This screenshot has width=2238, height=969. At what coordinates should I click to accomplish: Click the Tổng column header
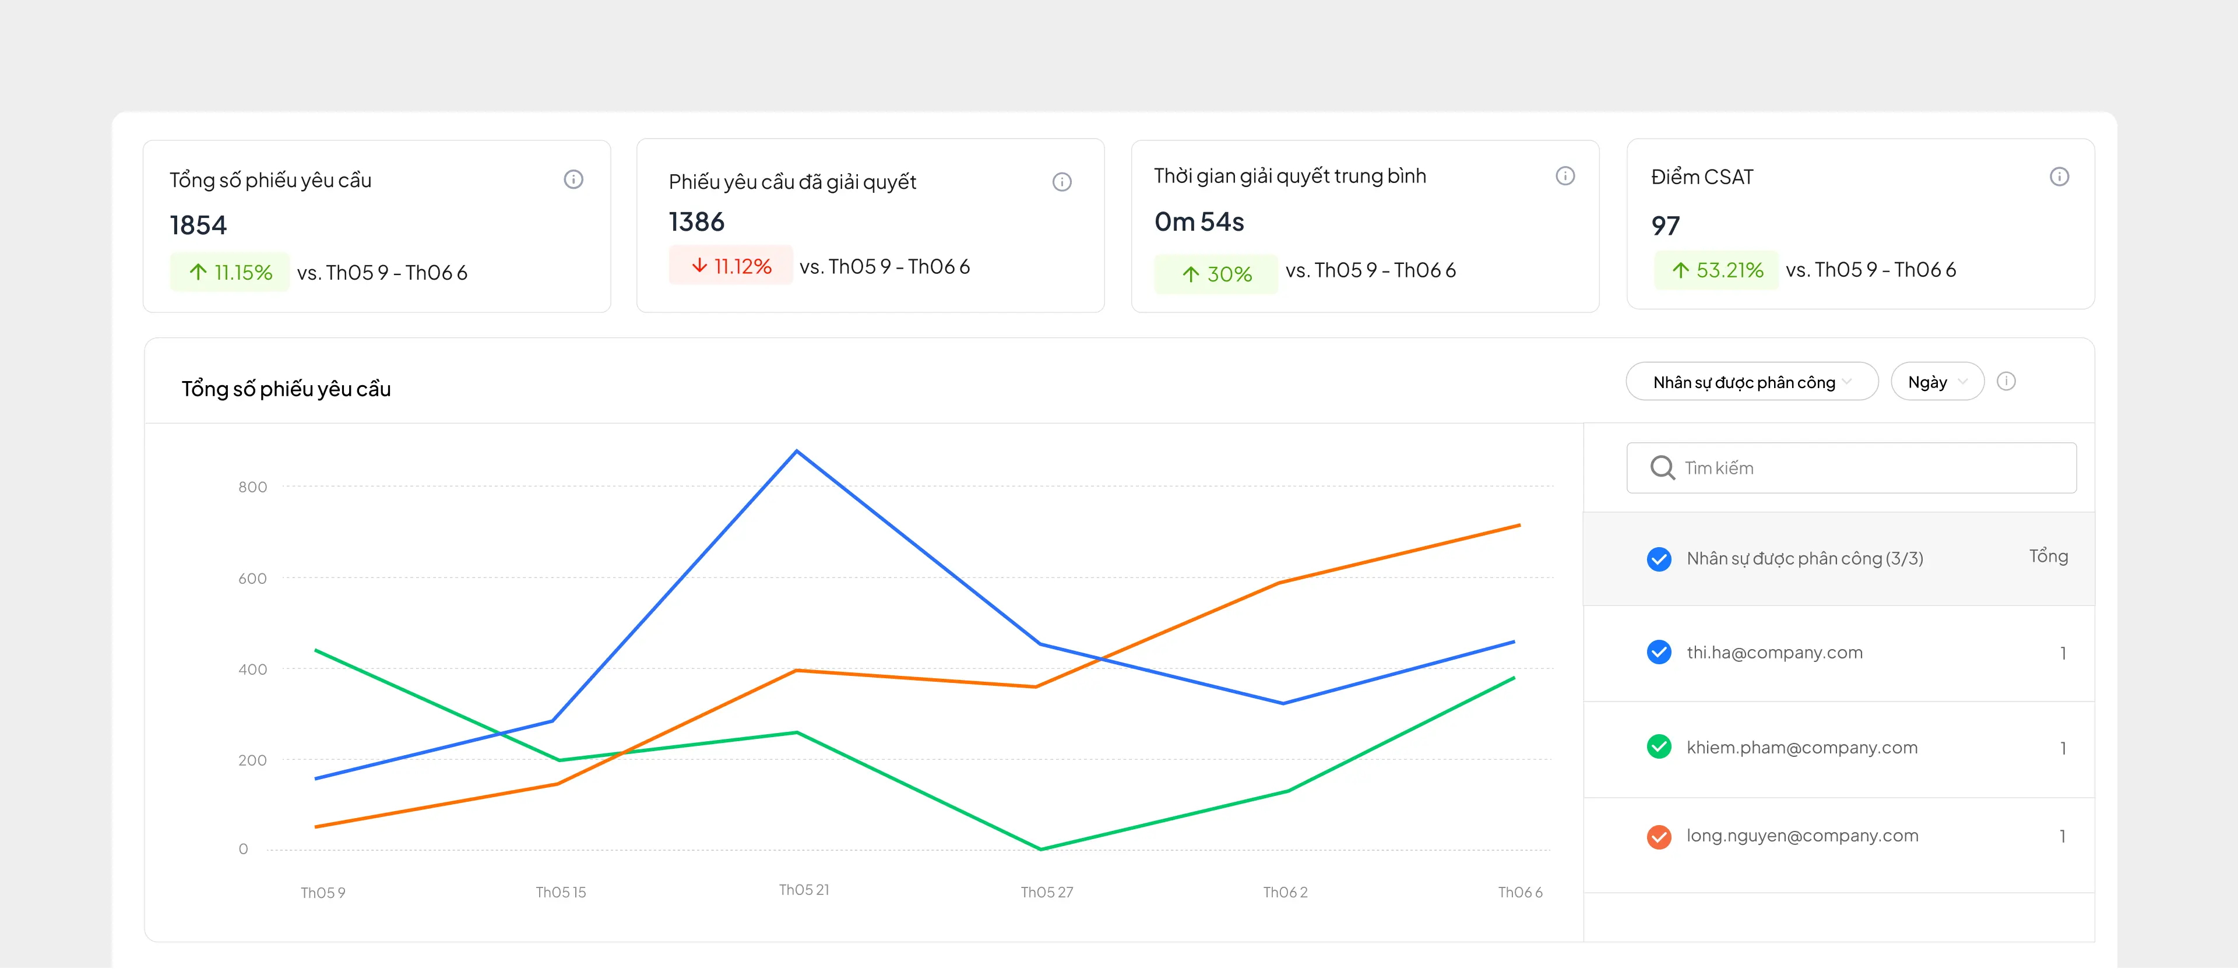click(x=2048, y=556)
